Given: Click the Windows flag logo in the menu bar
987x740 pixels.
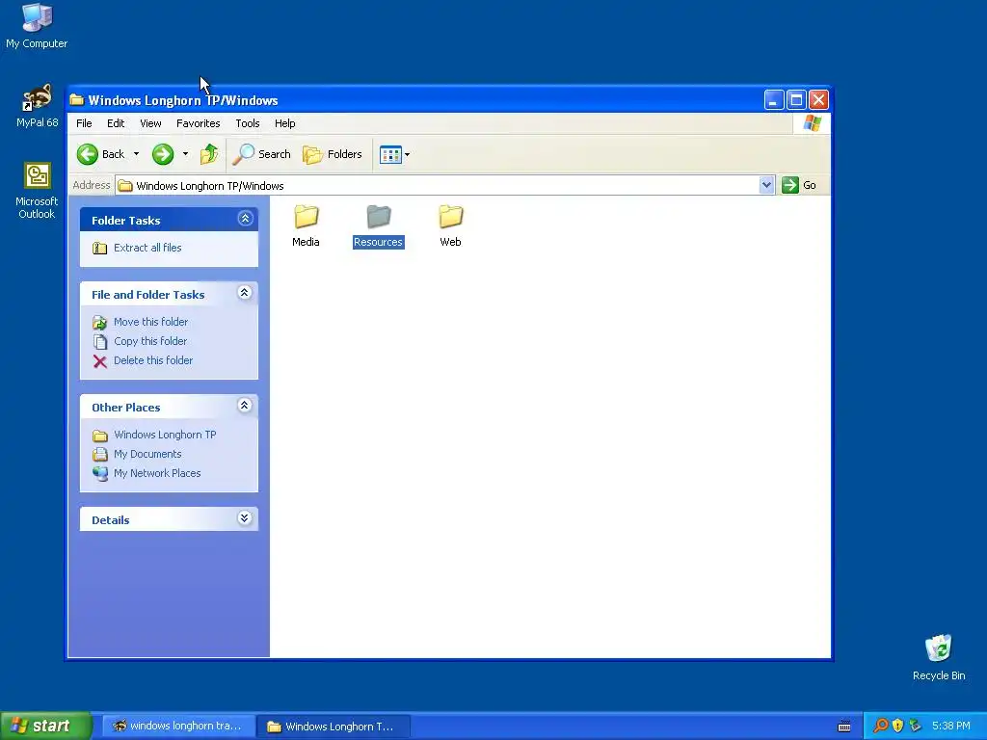Looking at the screenshot, I should pos(812,123).
